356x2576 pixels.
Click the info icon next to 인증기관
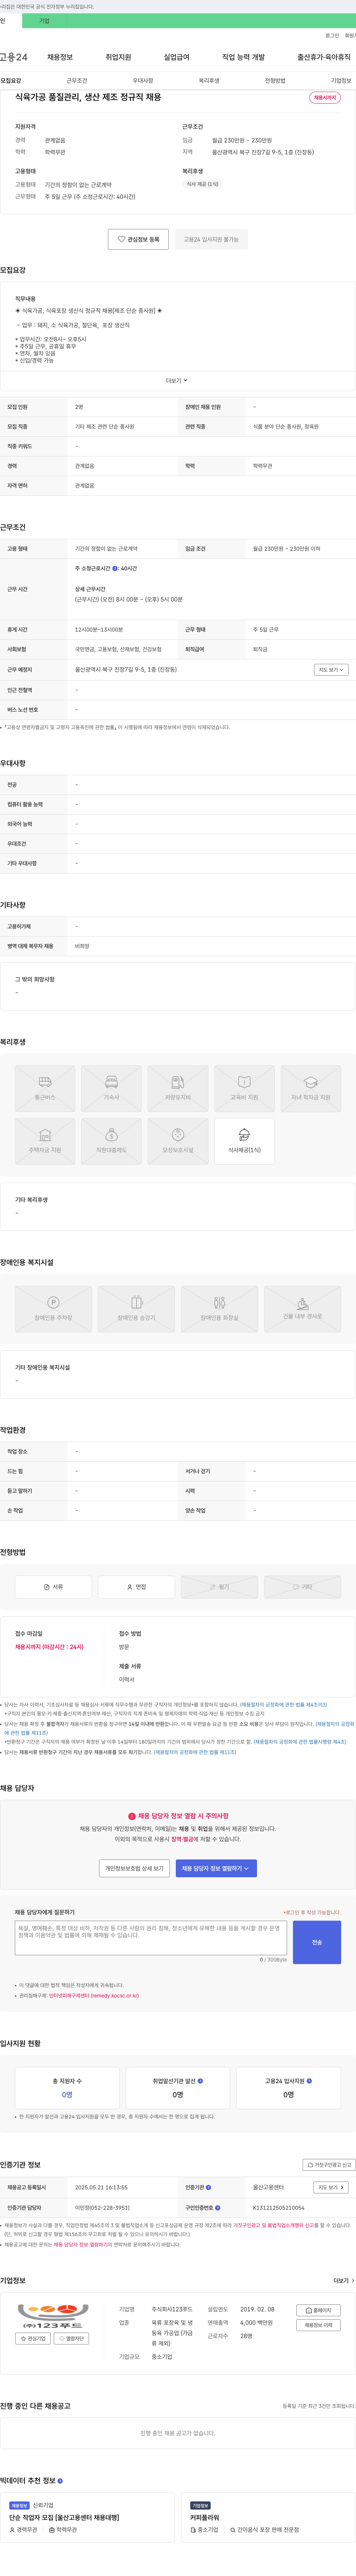tap(208, 2187)
